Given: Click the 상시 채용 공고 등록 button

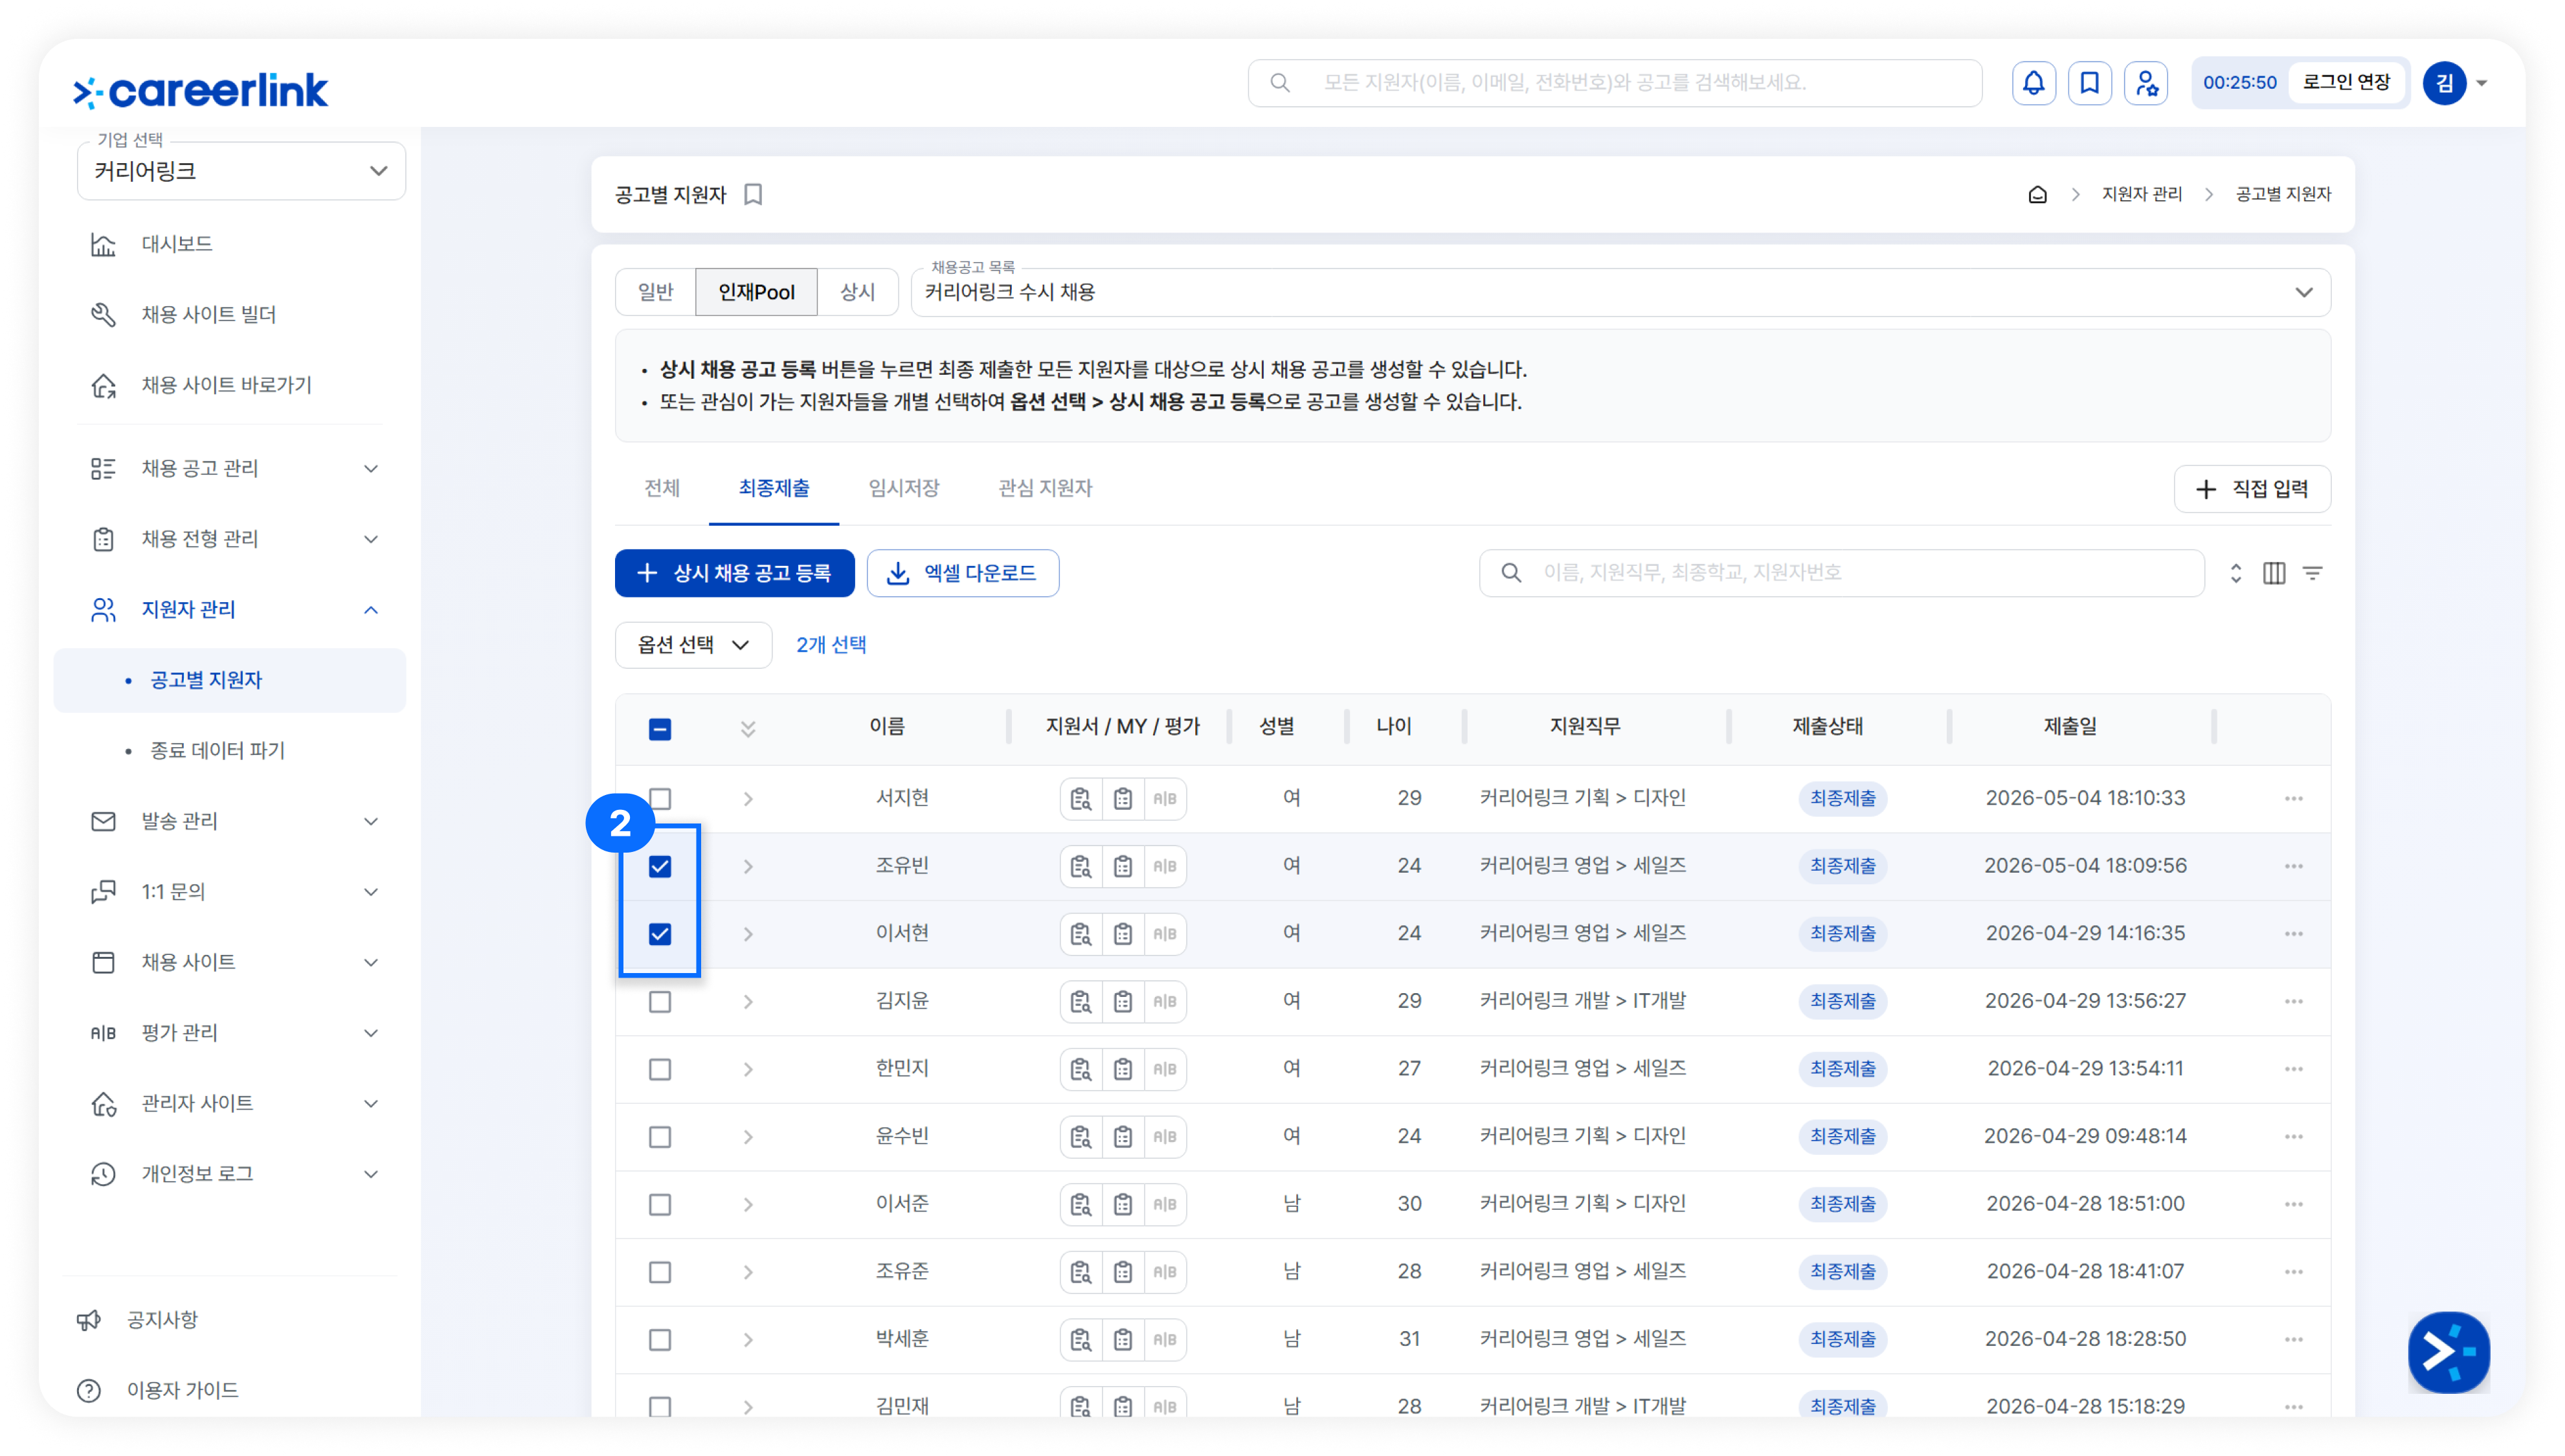Looking at the screenshot, I should click(734, 573).
